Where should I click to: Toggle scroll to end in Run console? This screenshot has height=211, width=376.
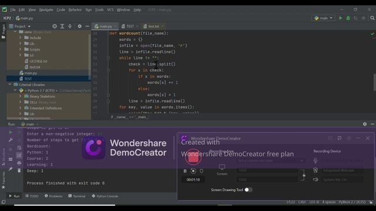click(x=19, y=155)
